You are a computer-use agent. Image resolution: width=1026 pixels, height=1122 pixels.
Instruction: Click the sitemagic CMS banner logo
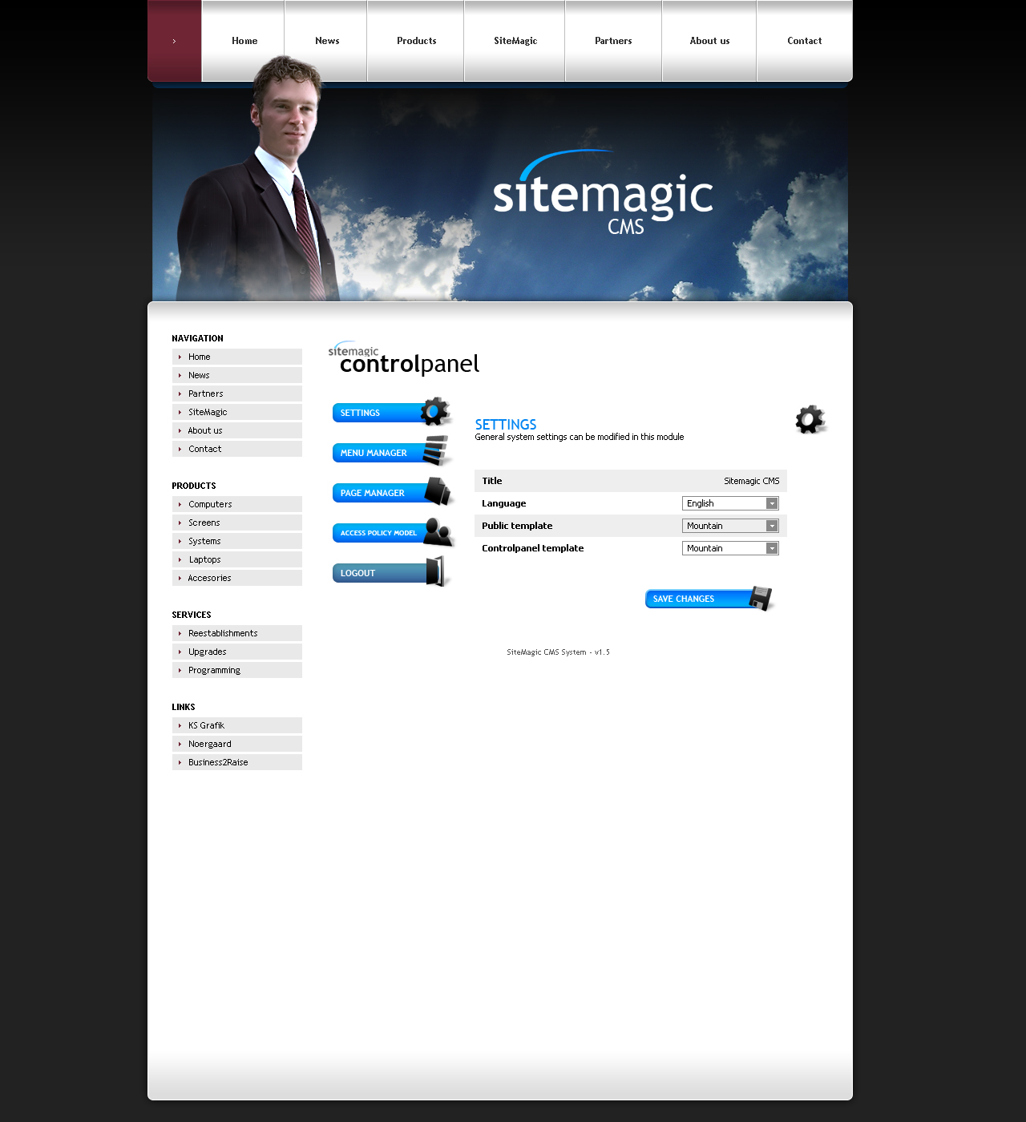pos(603,193)
